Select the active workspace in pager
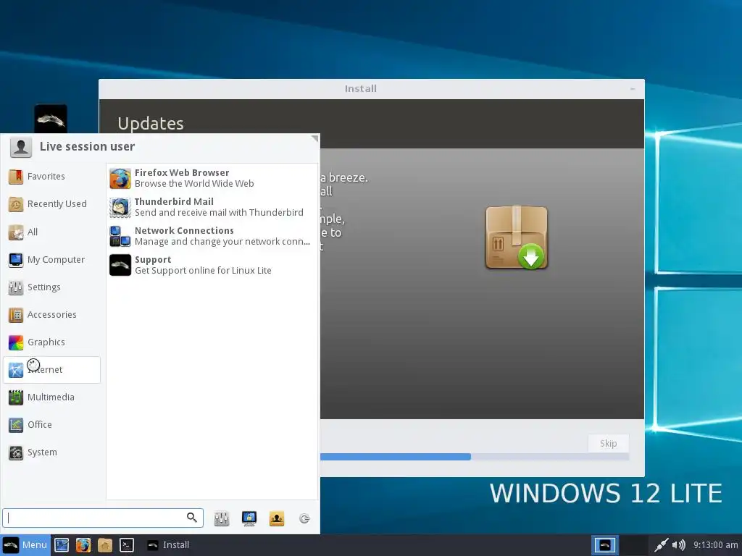The image size is (742, 556). [605, 545]
